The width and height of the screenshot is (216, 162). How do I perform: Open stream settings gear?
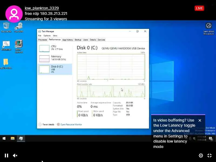(x=201, y=156)
